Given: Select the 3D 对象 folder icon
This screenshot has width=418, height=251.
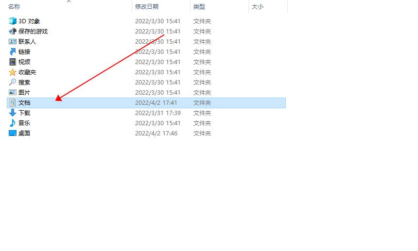Looking at the screenshot, I should 13,21.
